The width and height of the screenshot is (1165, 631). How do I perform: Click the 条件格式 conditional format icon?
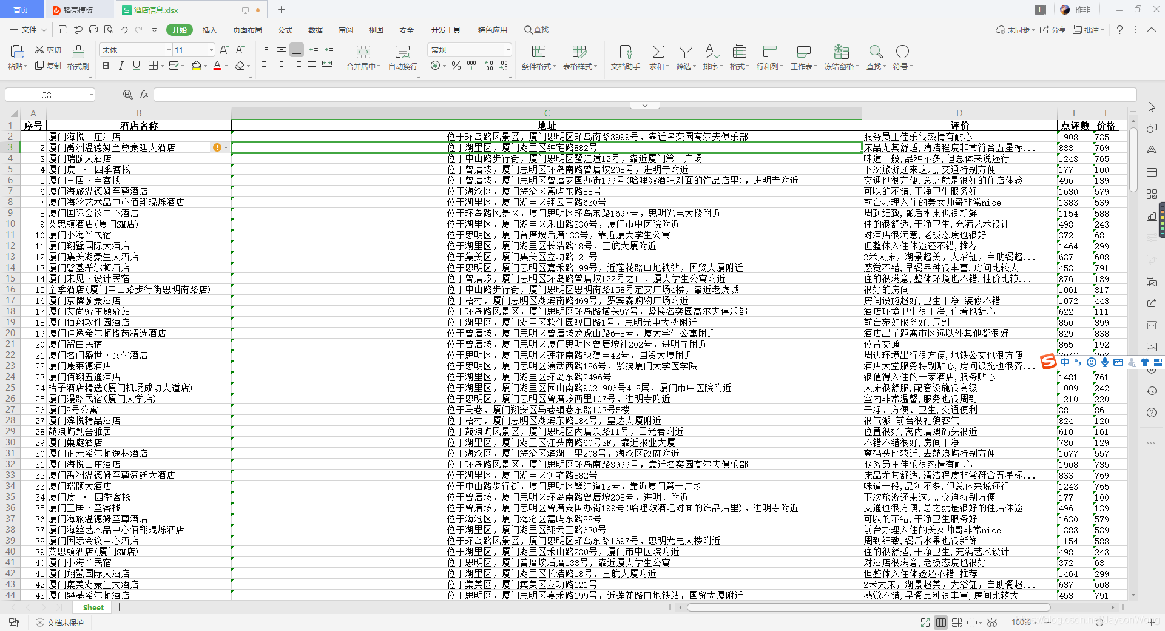(x=538, y=52)
